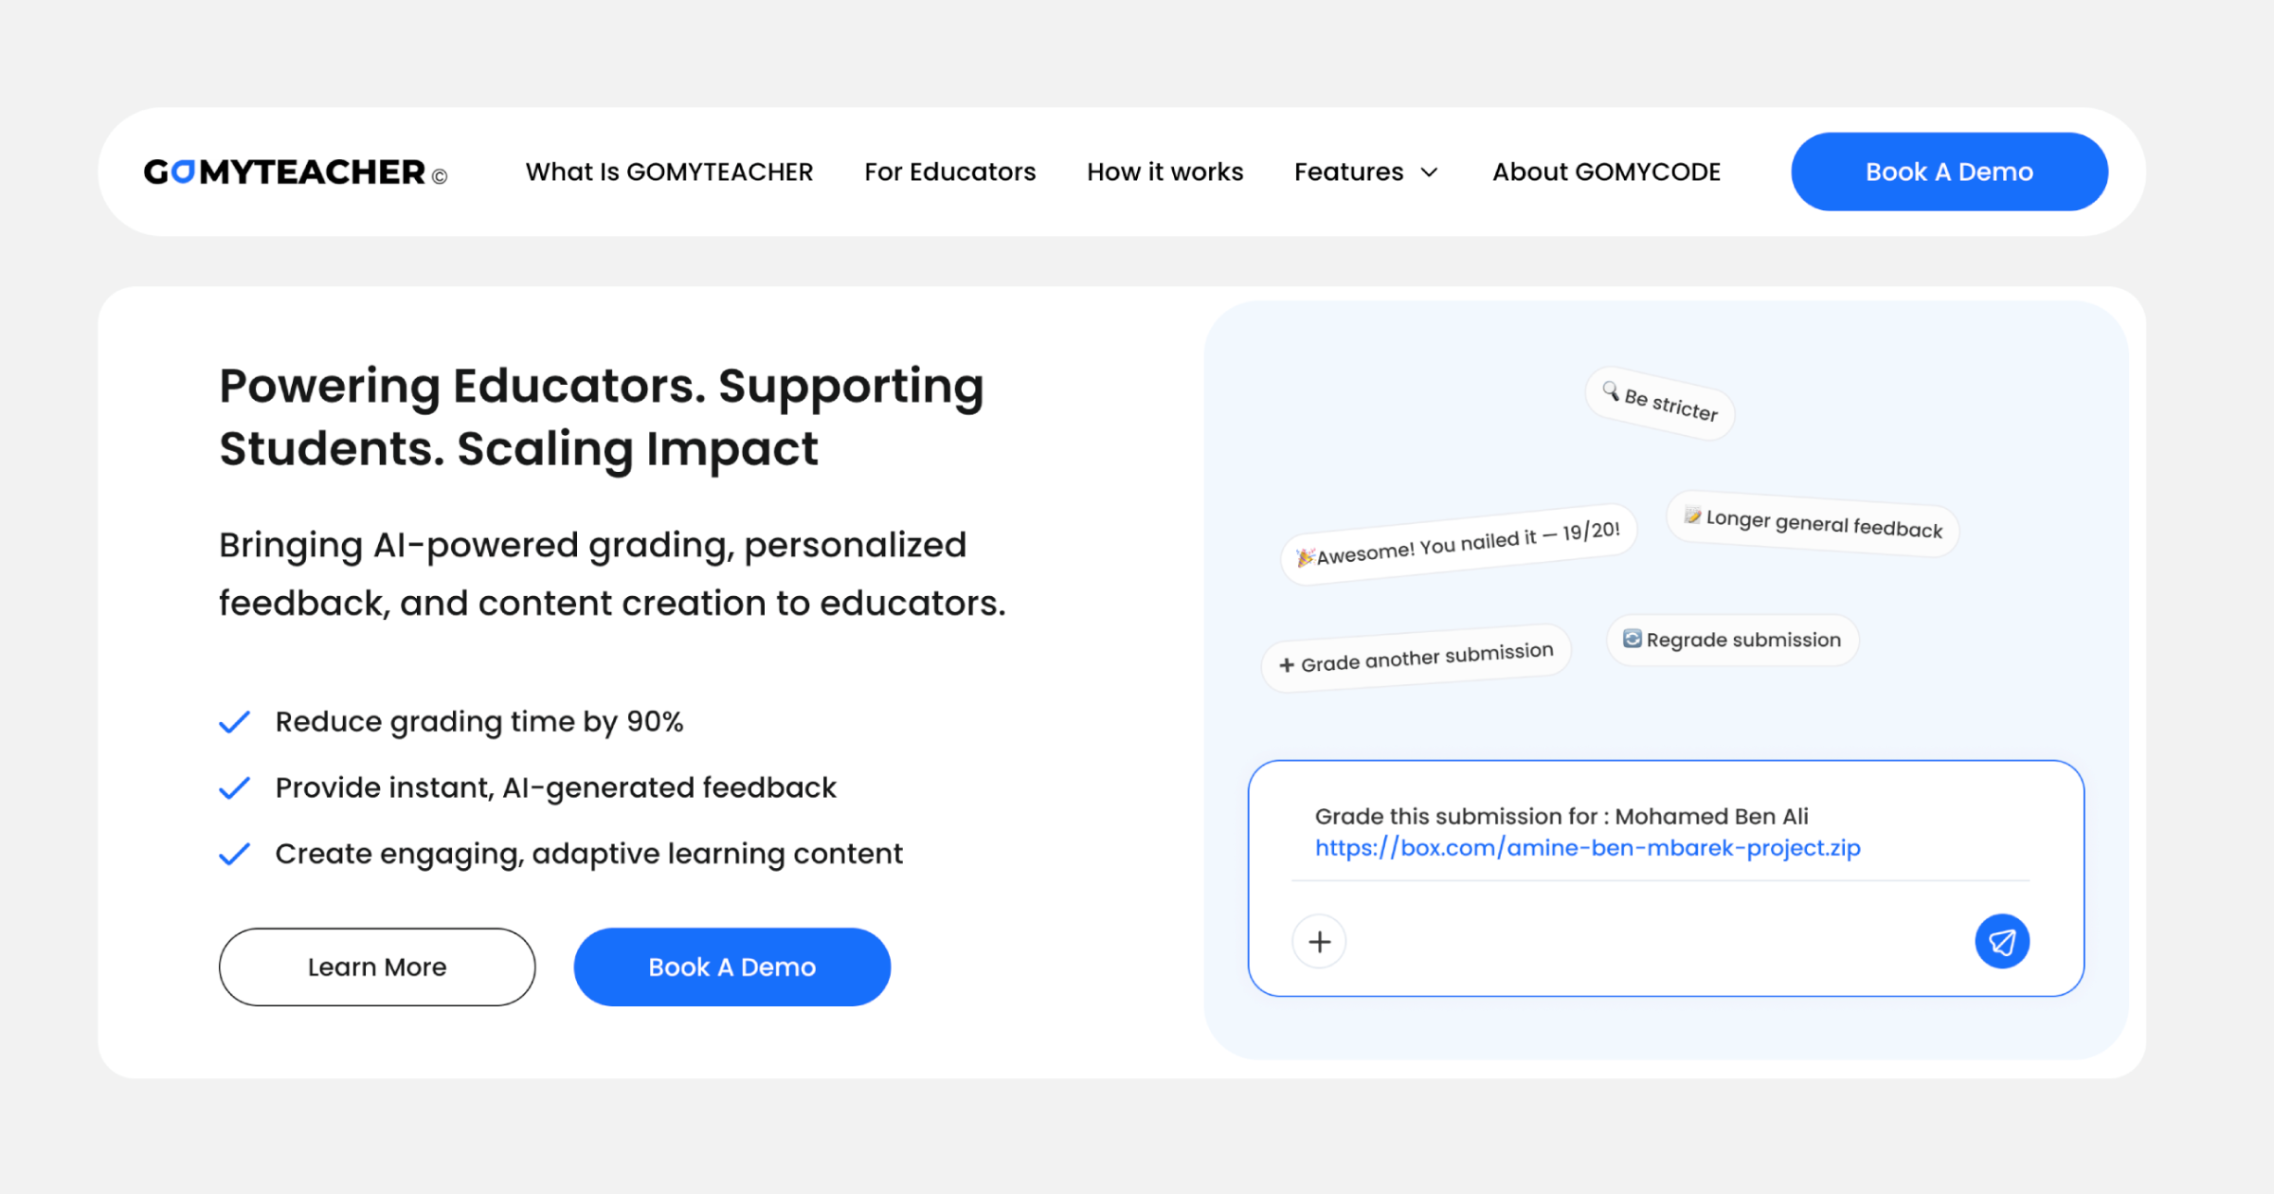Navigate to How it works

click(1164, 172)
